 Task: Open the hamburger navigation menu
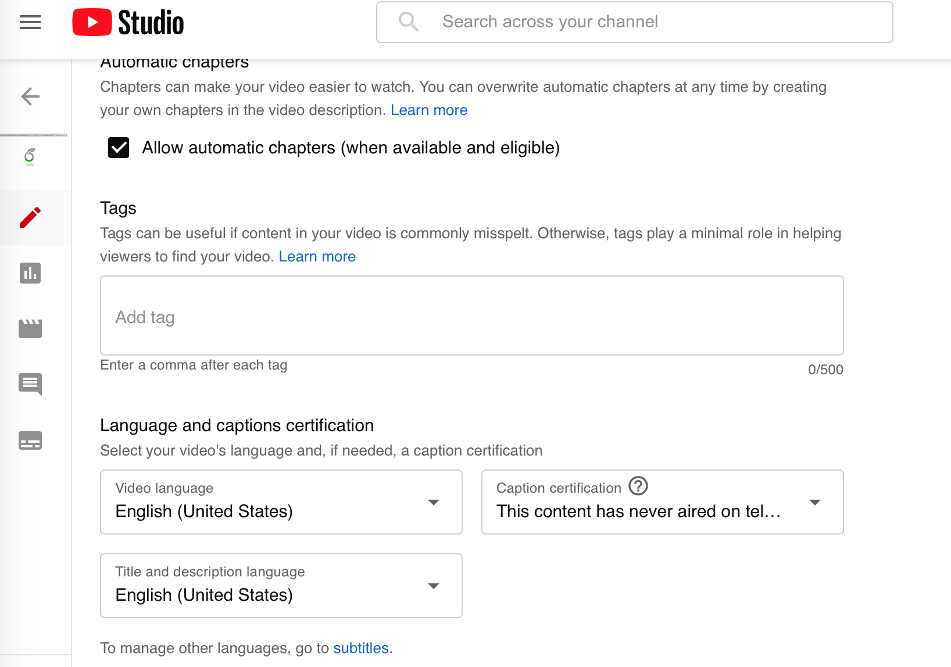tap(30, 23)
